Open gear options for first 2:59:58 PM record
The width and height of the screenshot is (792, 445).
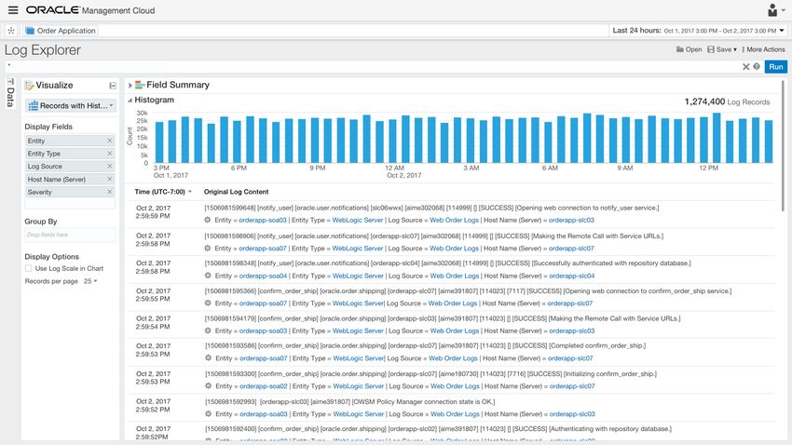pyautogui.click(x=208, y=249)
